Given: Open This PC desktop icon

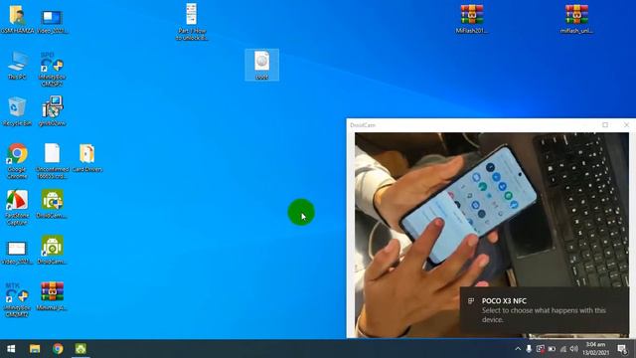Looking at the screenshot, I should point(17,65).
